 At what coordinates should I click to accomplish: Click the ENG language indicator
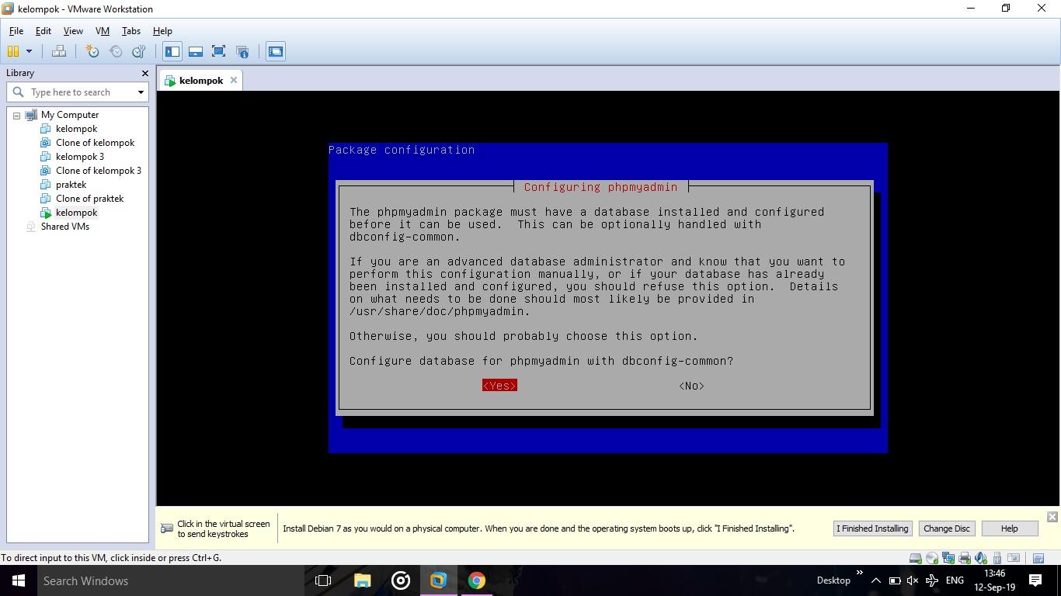[x=955, y=580]
